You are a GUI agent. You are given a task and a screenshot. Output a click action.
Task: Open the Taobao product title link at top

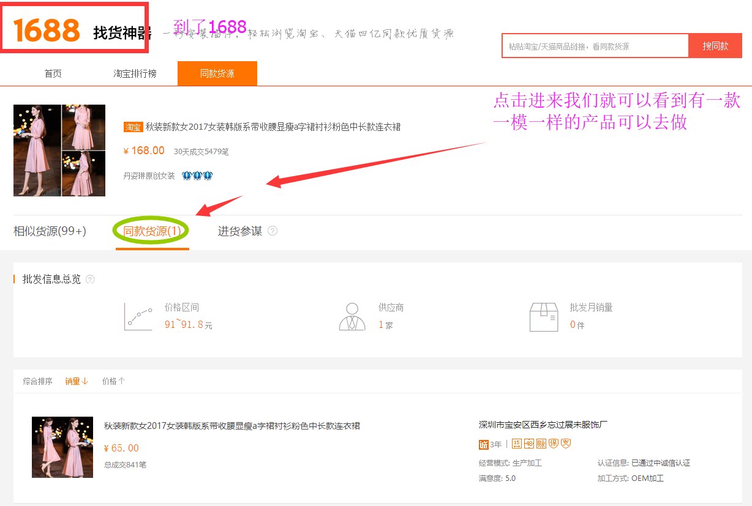[273, 127]
